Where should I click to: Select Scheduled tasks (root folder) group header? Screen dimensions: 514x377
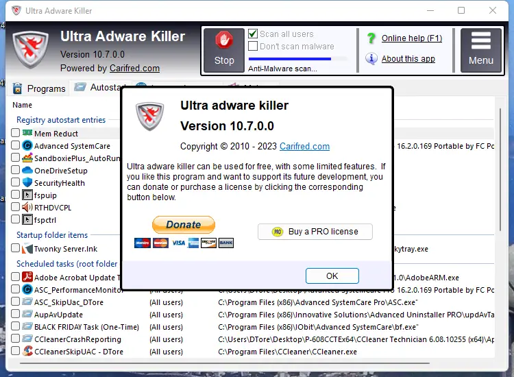click(67, 264)
